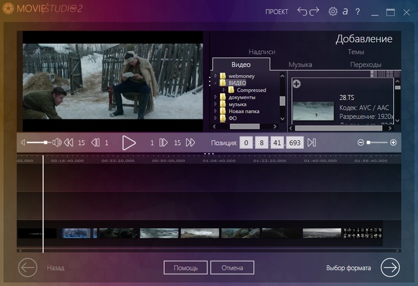Screen dimensions: 418x286
Task: Expand the документы folder
Action: [216, 97]
